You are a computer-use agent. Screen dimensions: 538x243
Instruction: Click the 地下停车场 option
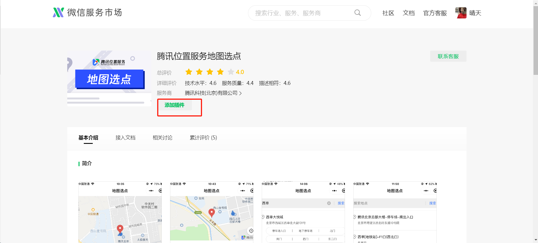point(305,231)
